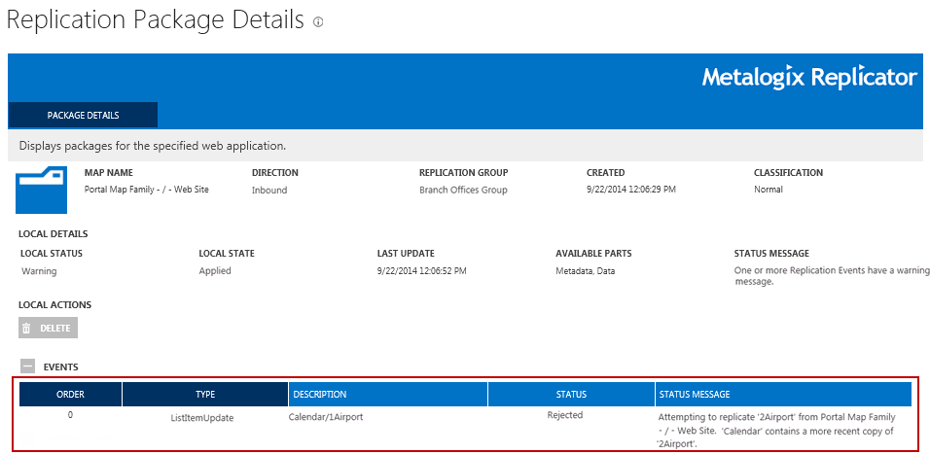Click the Metalogix Replicator logo
930x454 pixels.
pyautogui.click(x=809, y=78)
